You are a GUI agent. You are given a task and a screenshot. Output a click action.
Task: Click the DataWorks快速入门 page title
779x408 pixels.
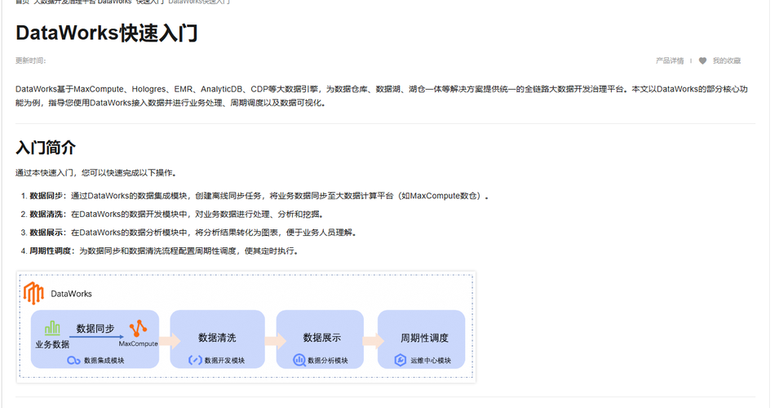107,33
